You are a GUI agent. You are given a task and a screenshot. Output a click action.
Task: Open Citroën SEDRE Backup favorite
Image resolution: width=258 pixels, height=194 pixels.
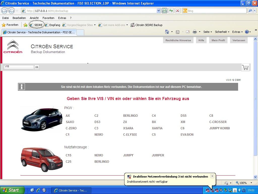(x=146, y=25)
